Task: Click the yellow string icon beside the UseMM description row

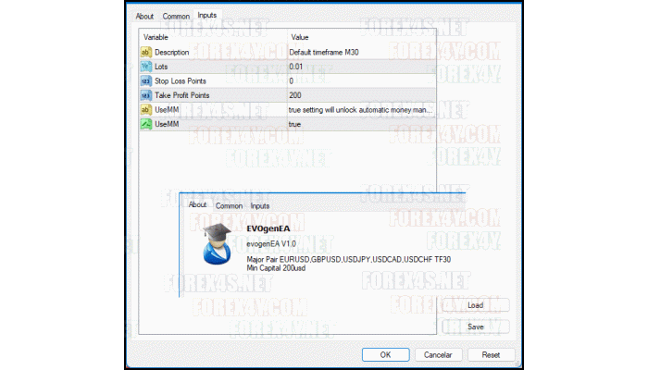Action: [145, 109]
